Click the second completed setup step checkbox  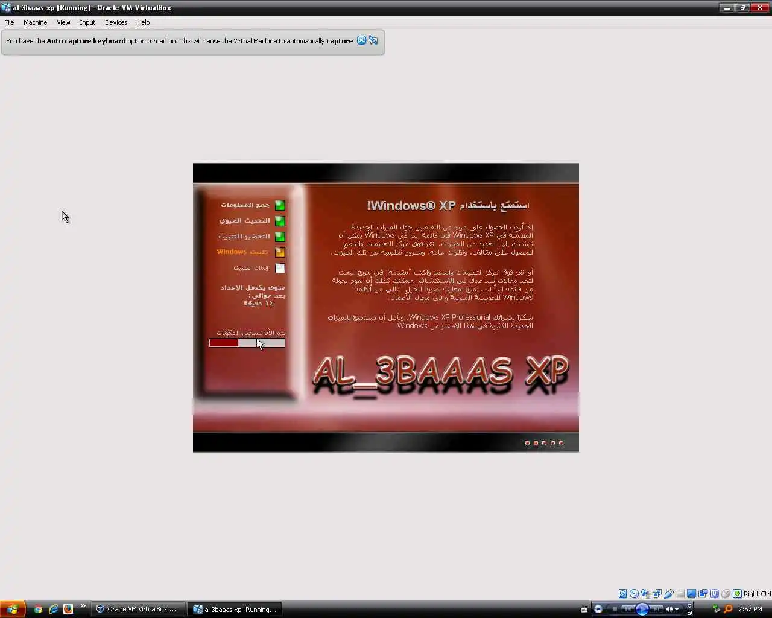[280, 221]
